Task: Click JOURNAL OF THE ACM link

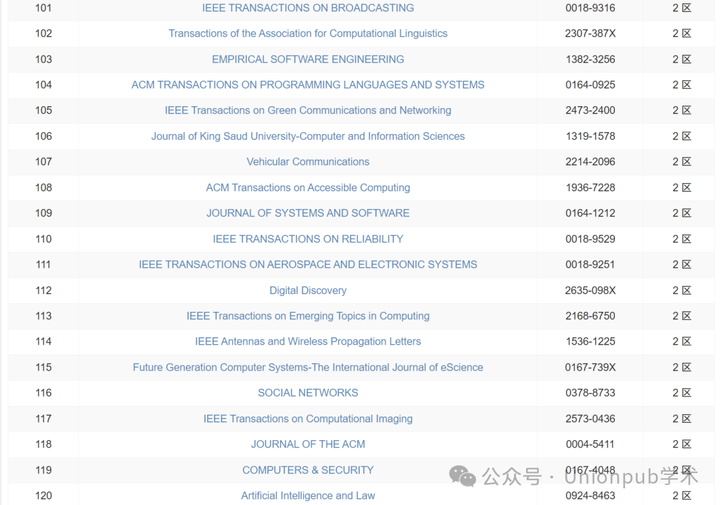Action: pyautogui.click(x=308, y=444)
